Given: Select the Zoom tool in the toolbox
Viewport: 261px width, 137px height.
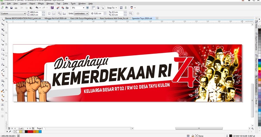Looking at the screenshot, I should point(2,34).
